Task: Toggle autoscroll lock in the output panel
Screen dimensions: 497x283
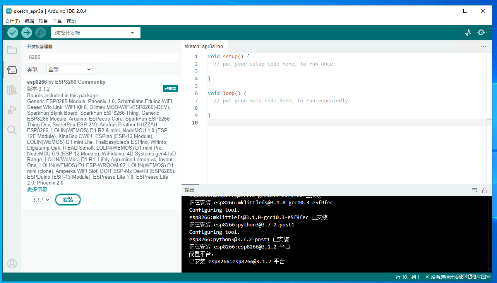Action: pyautogui.click(x=485, y=190)
